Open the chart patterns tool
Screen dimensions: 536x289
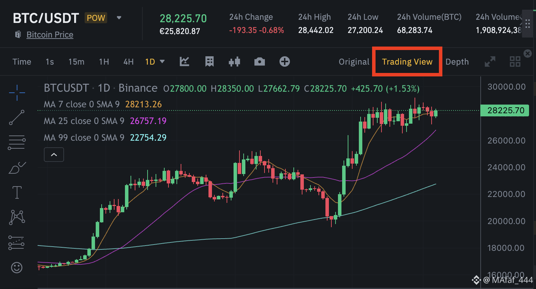pos(17,217)
